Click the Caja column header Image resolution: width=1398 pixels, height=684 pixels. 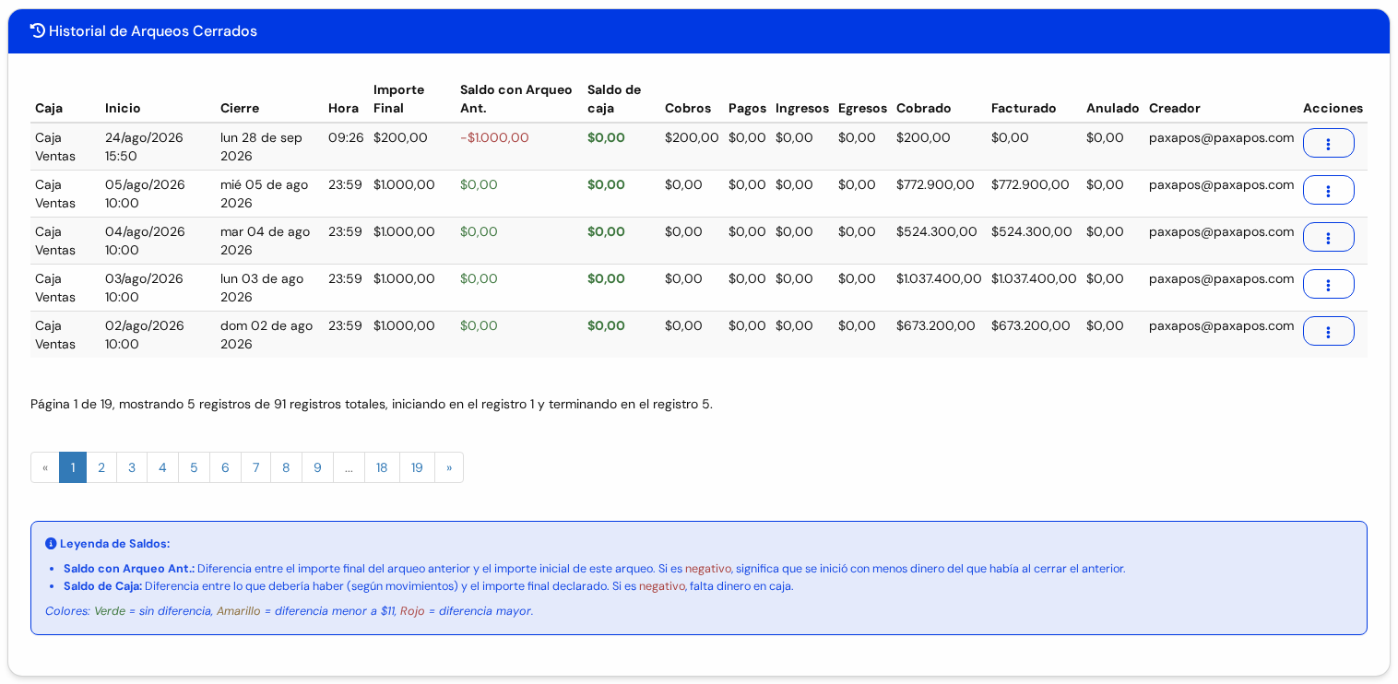pyautogui.click(x=49, y=108)
